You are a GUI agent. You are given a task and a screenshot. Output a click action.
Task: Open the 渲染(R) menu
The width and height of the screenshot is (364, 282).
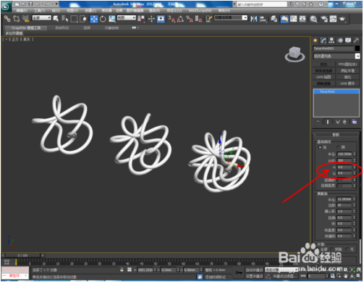point(154,11)
